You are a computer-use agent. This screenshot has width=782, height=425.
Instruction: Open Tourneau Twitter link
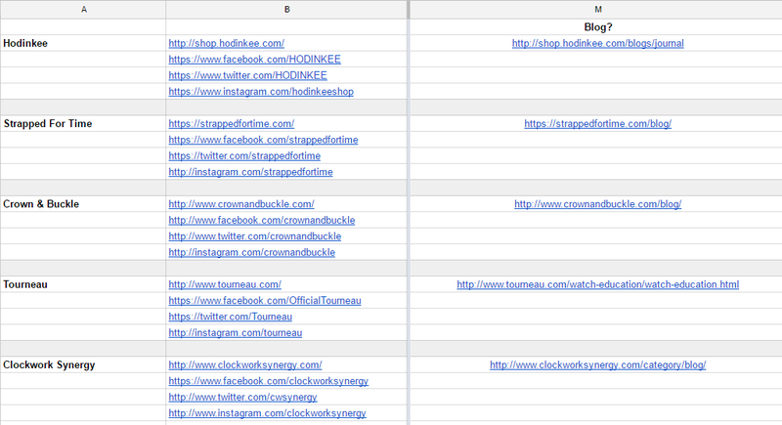[231, 317]
